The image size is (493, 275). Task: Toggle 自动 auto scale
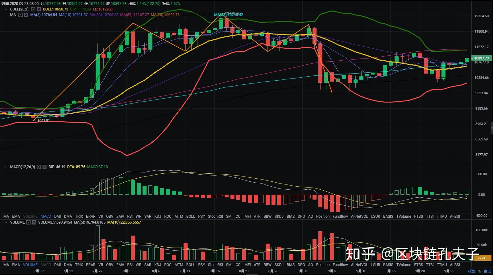click(487, 271)
